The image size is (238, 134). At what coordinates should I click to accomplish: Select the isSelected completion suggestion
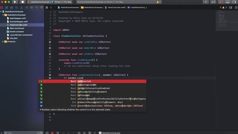(x=92, y=81)
